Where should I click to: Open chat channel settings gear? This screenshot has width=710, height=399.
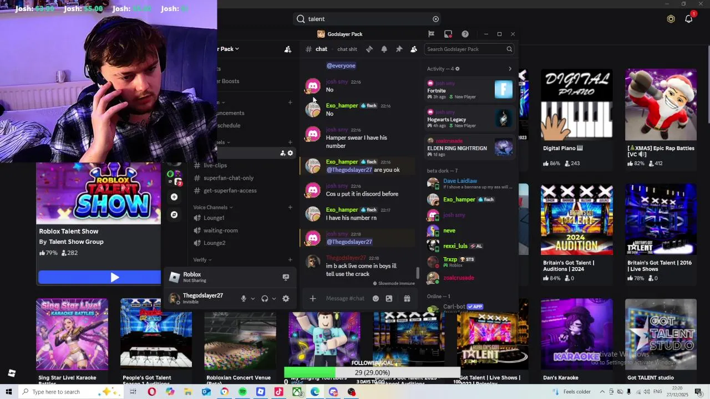(290, 153)
